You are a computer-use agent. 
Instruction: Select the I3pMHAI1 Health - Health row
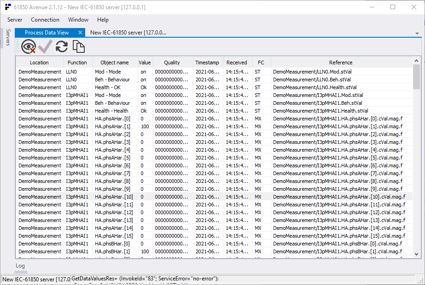pyautogui.click(x=214, y=111)
